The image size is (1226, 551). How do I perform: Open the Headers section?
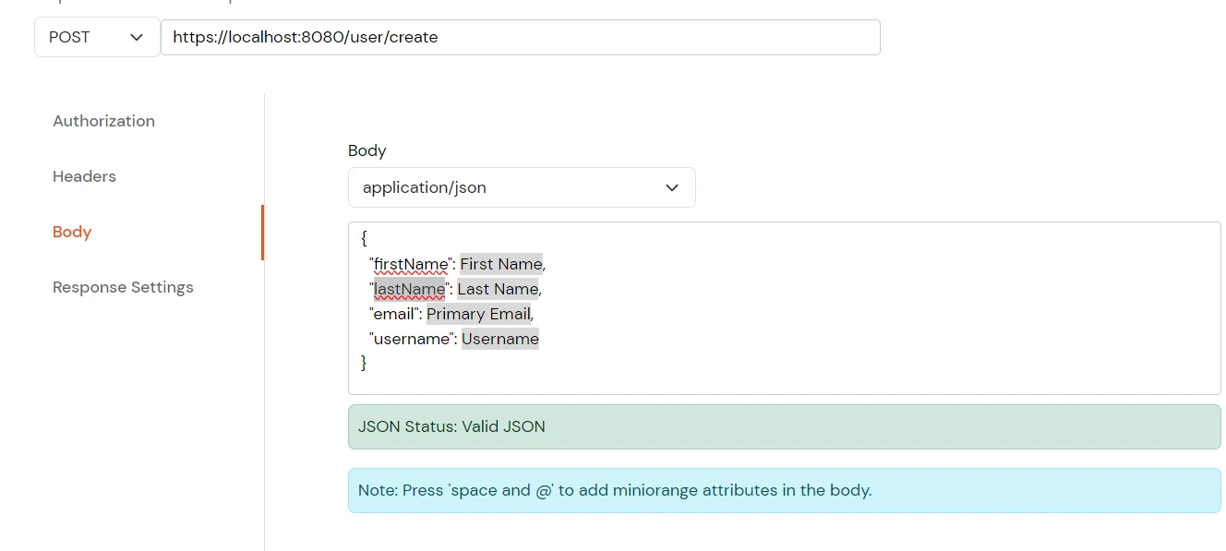pyautogui.click(x=84, y=176)
